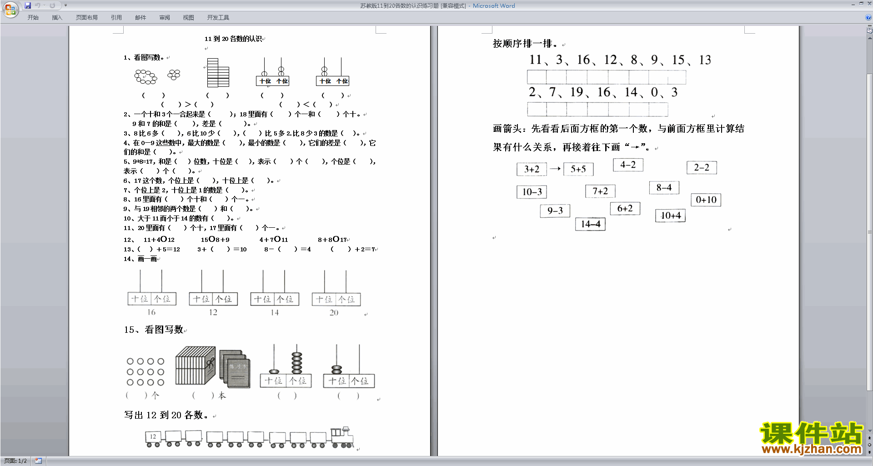
Task: Switch to 页面布局 ribbon tab
Action: 87,18
